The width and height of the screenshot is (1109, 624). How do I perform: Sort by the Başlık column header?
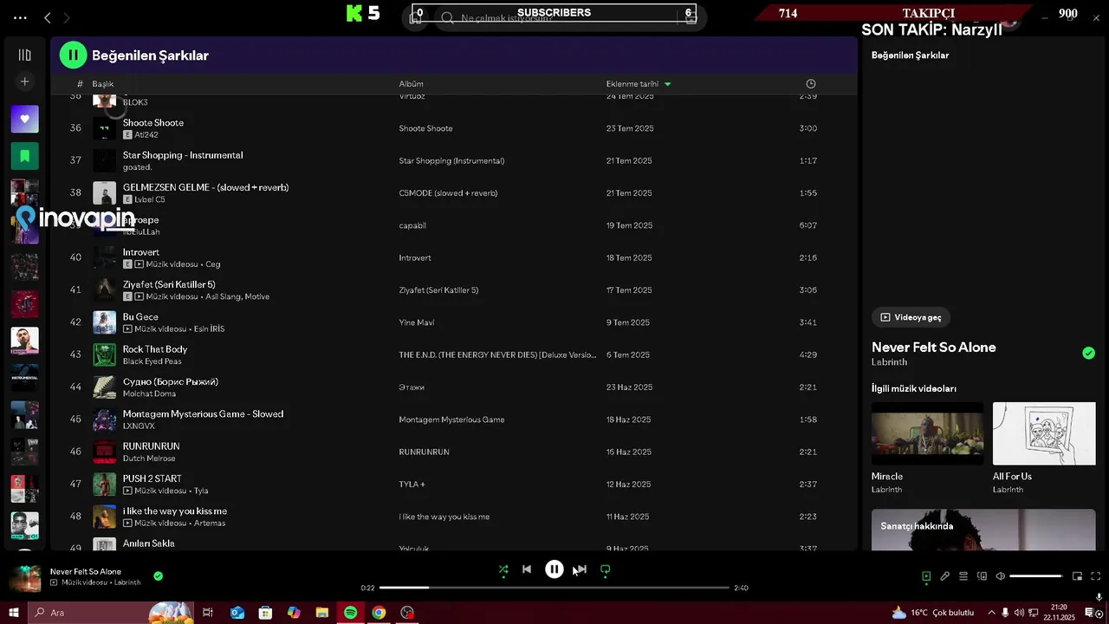[x=103, y=84]
